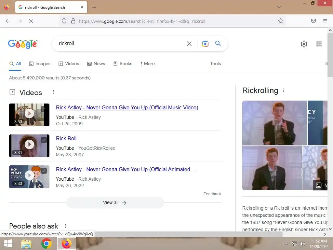View site security via padlock icon
This screenshot has height=250, width=333.
point(73,21)
